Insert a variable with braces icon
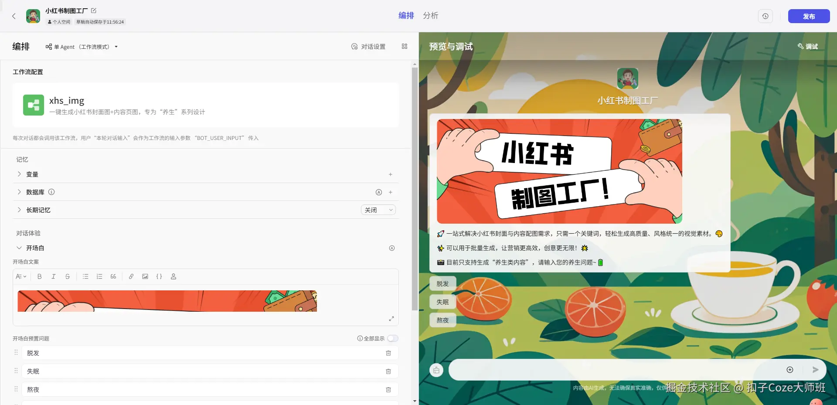 (x=159, y=276)
